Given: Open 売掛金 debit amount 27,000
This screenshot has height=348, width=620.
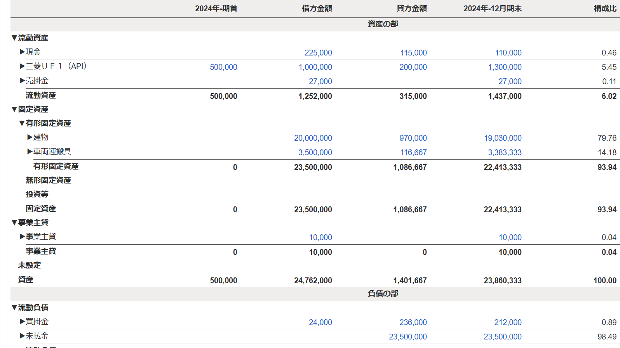Looking at the screenshot, I should coord(320,81).
